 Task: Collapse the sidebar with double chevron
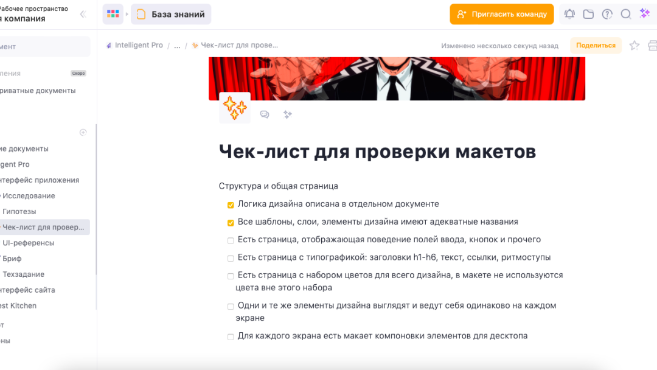click(x=83, y=14)
